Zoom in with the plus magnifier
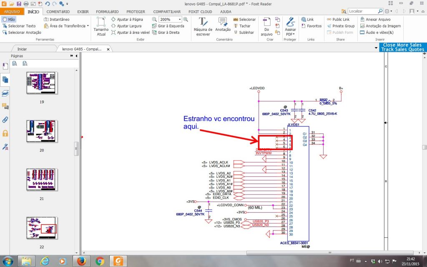The height and width of the screenshot is (267, 427). coord(186,19)
